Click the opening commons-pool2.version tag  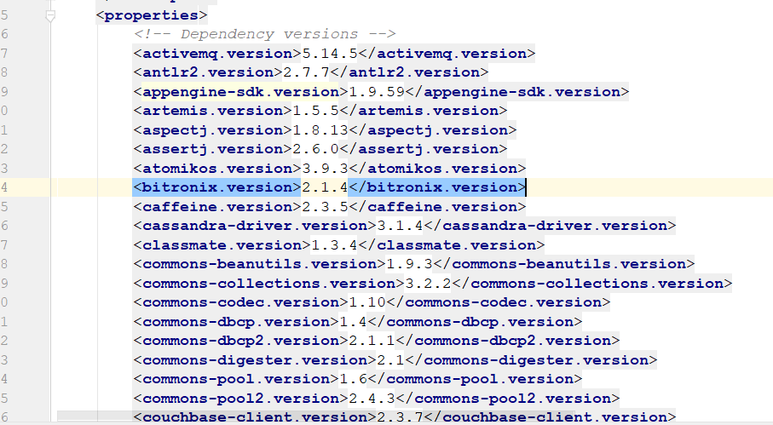coord(240,399)
